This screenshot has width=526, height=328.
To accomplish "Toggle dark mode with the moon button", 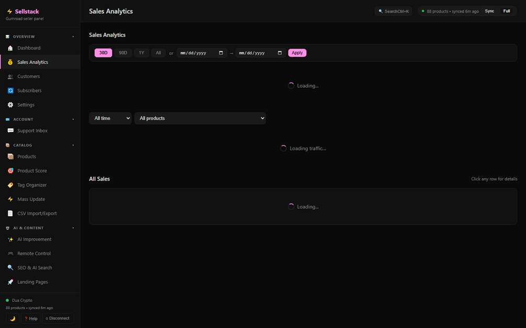I will [x=13, y=318].
